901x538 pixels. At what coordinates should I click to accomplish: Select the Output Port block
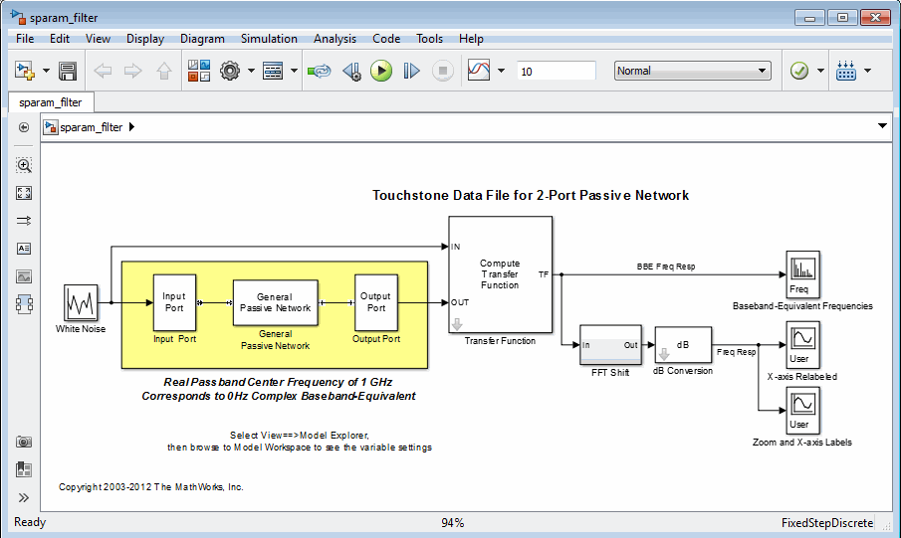coord(376,302)
